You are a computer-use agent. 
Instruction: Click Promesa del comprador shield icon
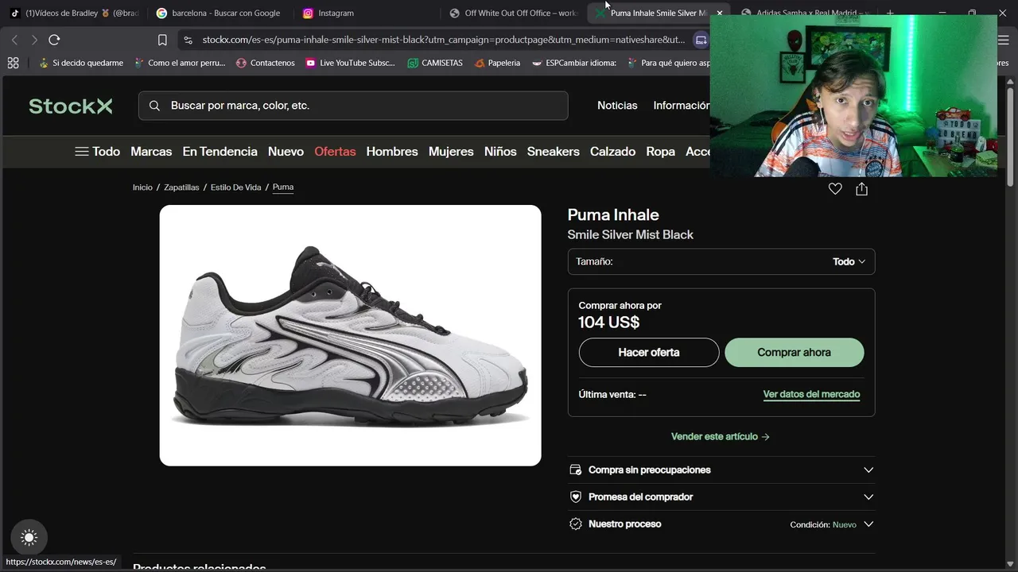(576, 497)
